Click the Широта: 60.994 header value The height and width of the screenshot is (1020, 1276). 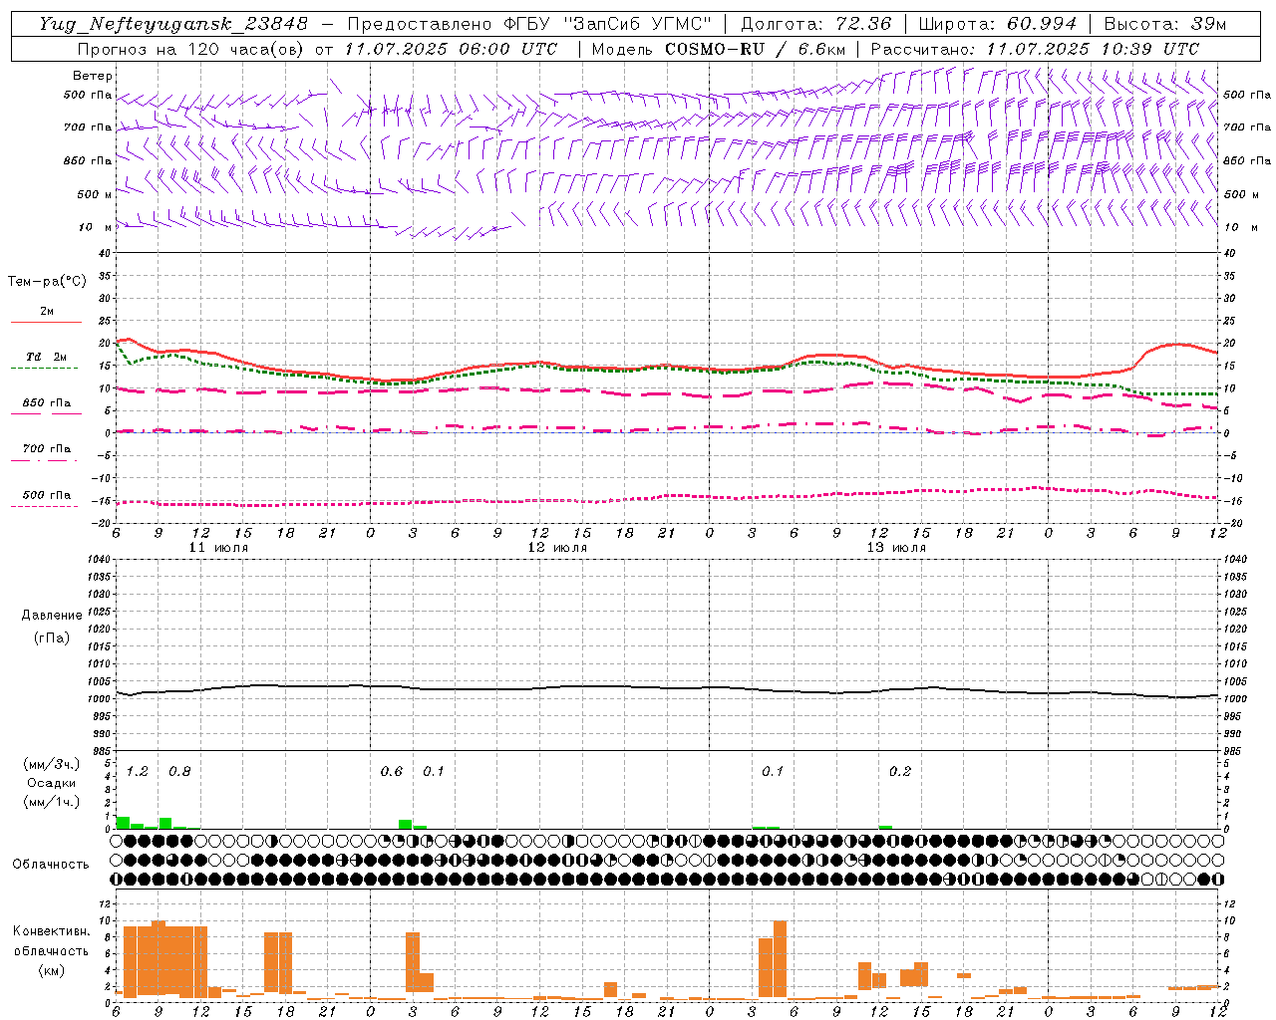pyautogui.click(x=998, y=24)
